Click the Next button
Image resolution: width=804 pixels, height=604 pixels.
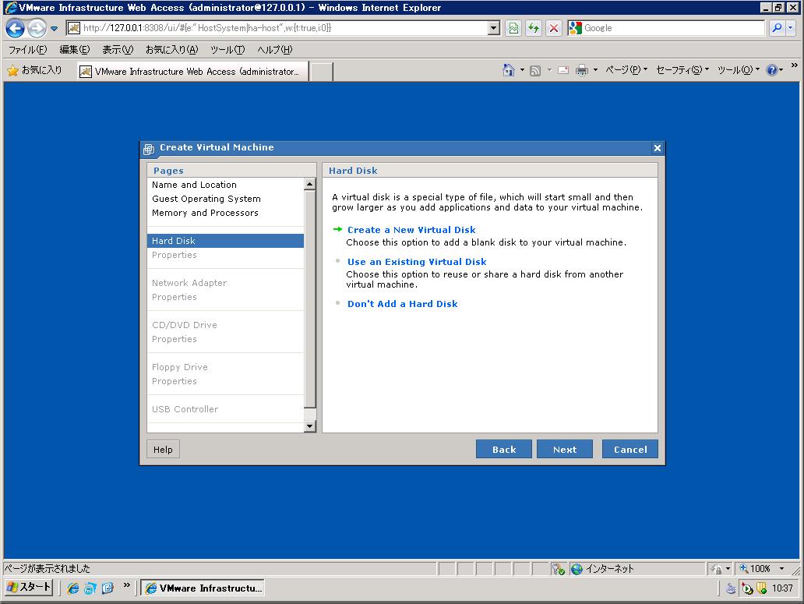[565, 449]
